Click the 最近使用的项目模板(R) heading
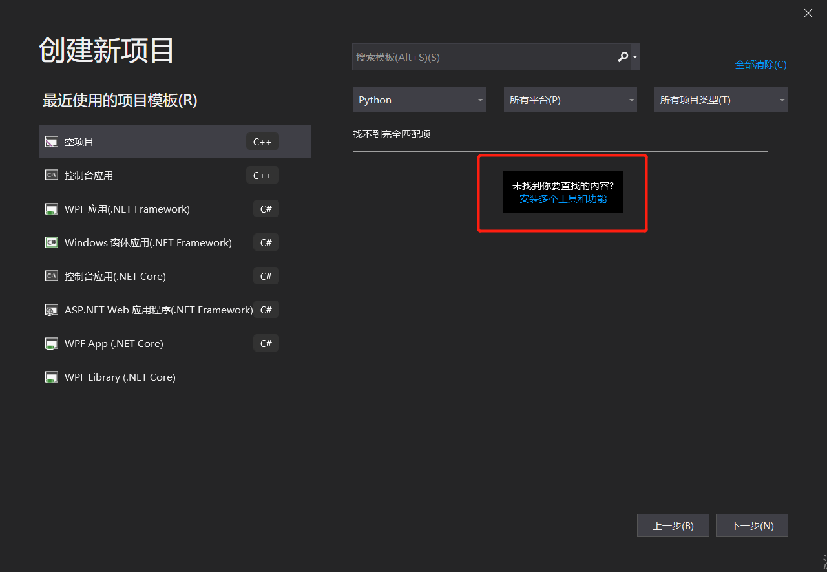This screenshot has width=827, height=572. point(120,100)
